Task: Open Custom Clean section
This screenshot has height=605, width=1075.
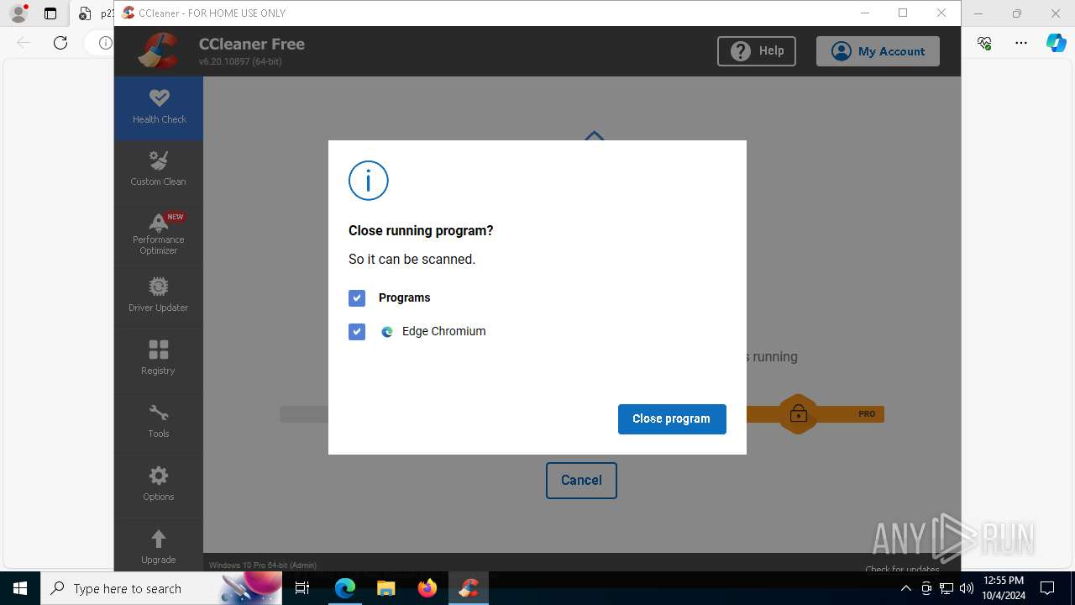Action: coord(159,169)
